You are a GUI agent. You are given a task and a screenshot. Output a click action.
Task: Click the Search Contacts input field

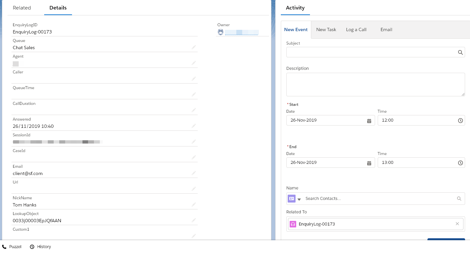[380, 199]
